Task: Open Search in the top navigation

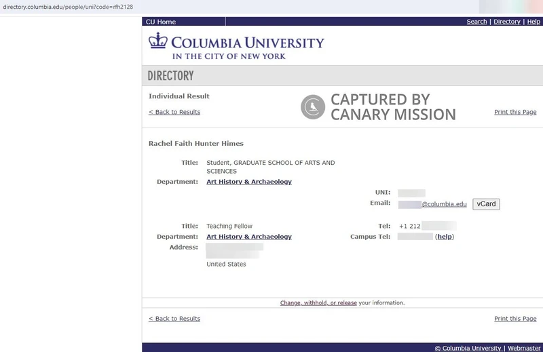Action: (x=476, y=22)
